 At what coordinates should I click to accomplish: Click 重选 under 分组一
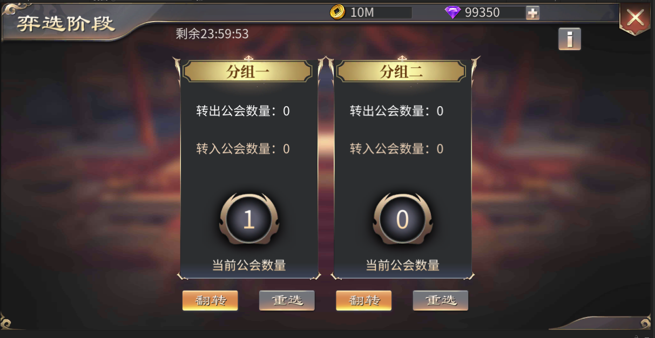pos(287,300)
